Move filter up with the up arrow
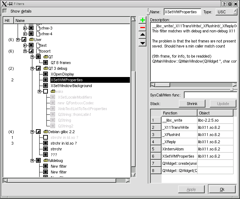The height and width of the screenshot is (199, 240). click(x=142, y=35)
